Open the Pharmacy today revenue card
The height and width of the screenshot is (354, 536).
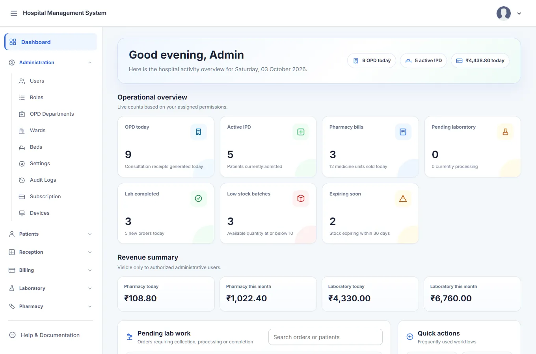[166, 294]
